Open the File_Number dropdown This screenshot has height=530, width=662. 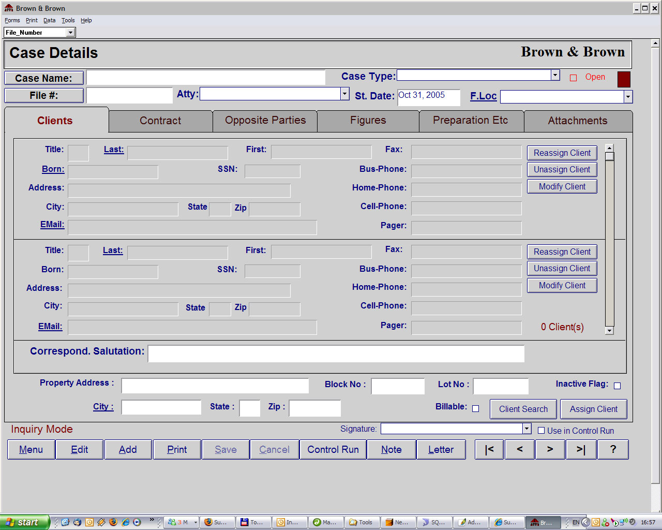[71, 33]
